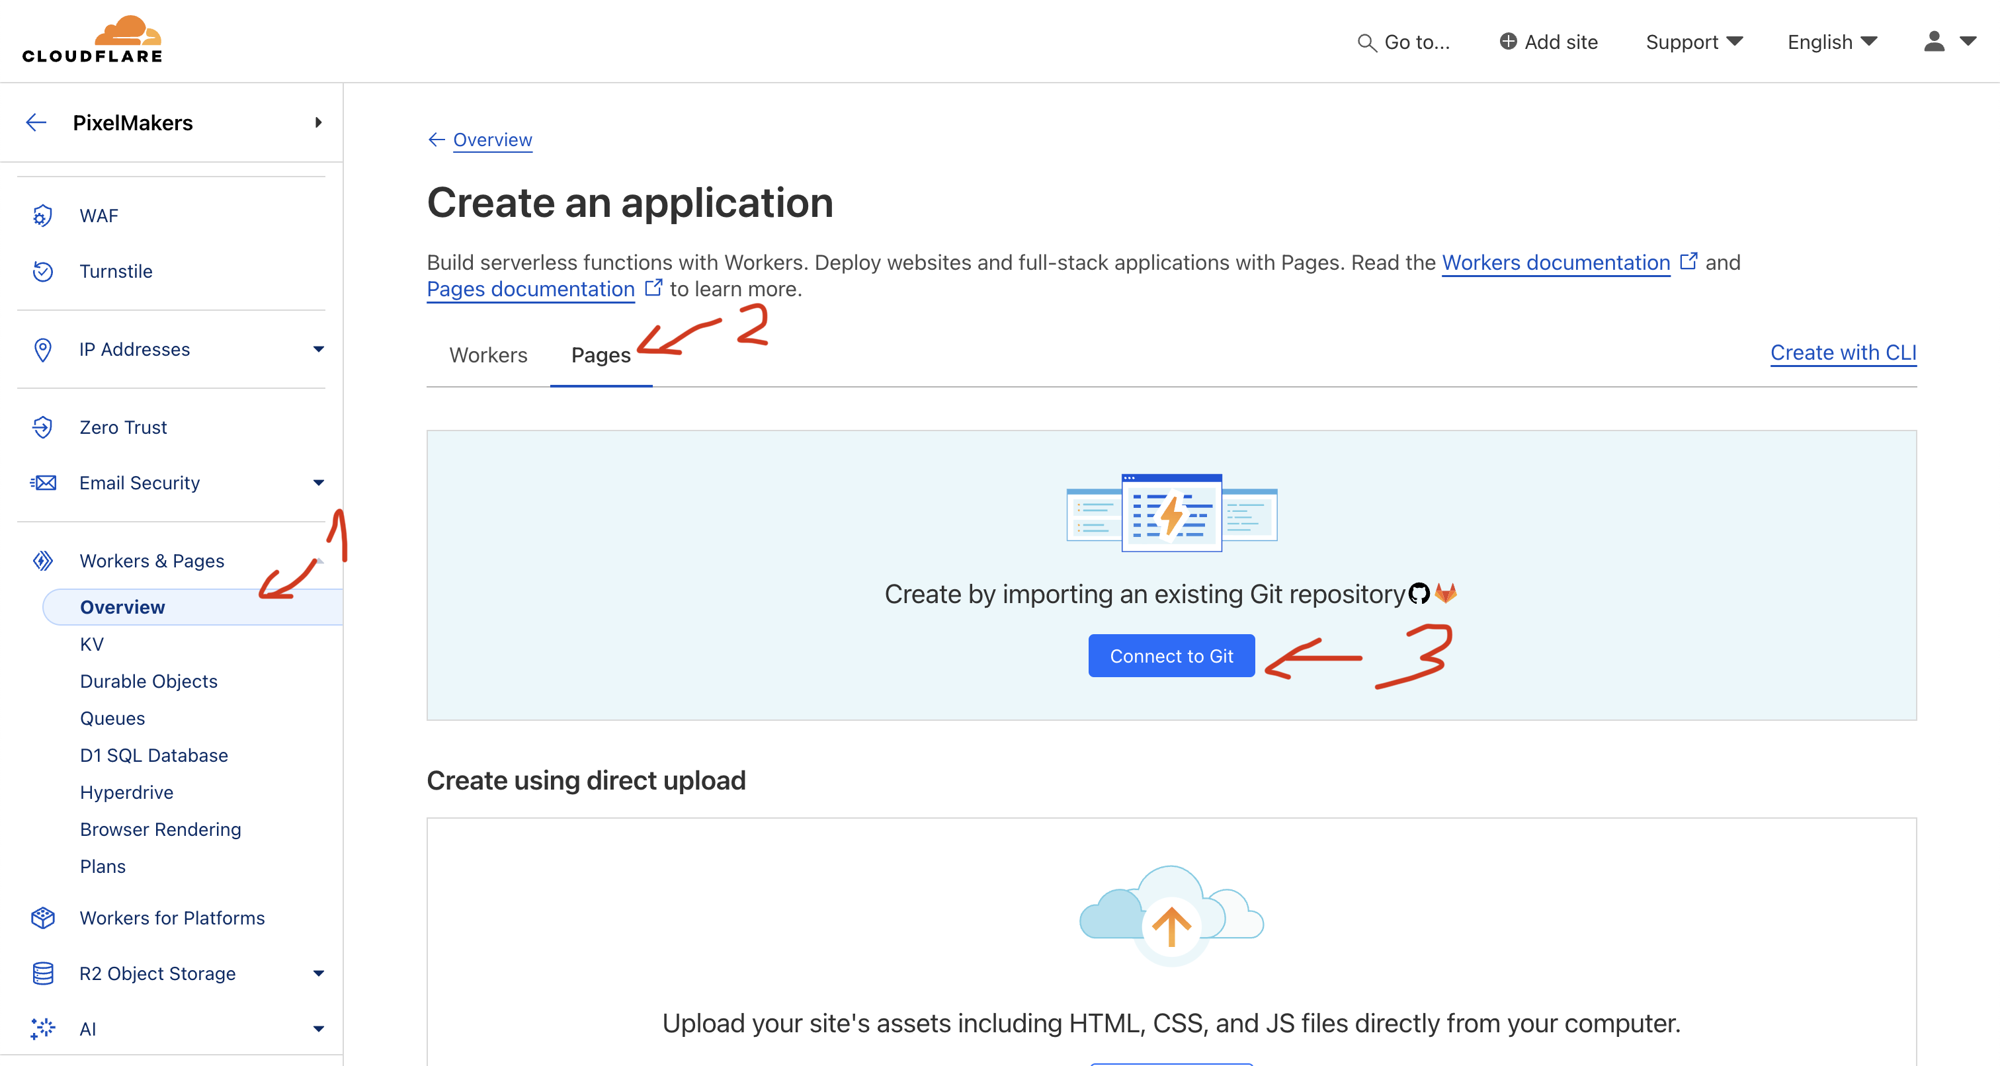Click the Turnstile icon
2000x1066 pixels.
[x=43, y=272]
